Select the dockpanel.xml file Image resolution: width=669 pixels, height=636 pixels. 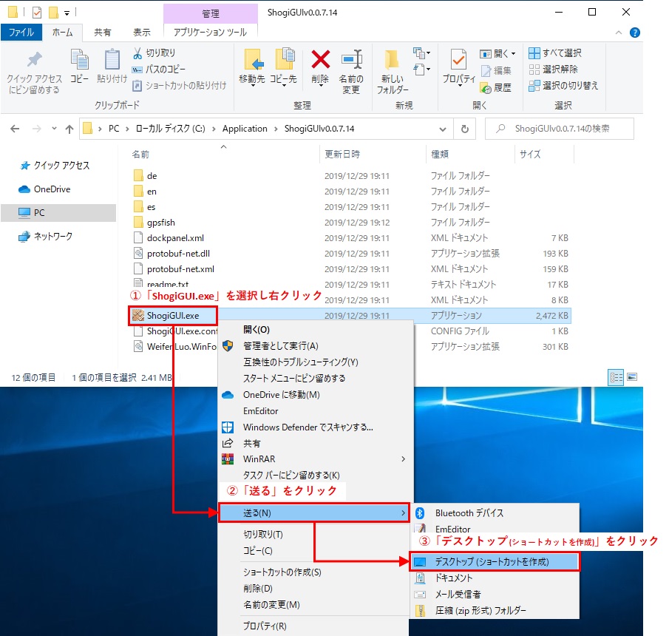tap(175, 237)
